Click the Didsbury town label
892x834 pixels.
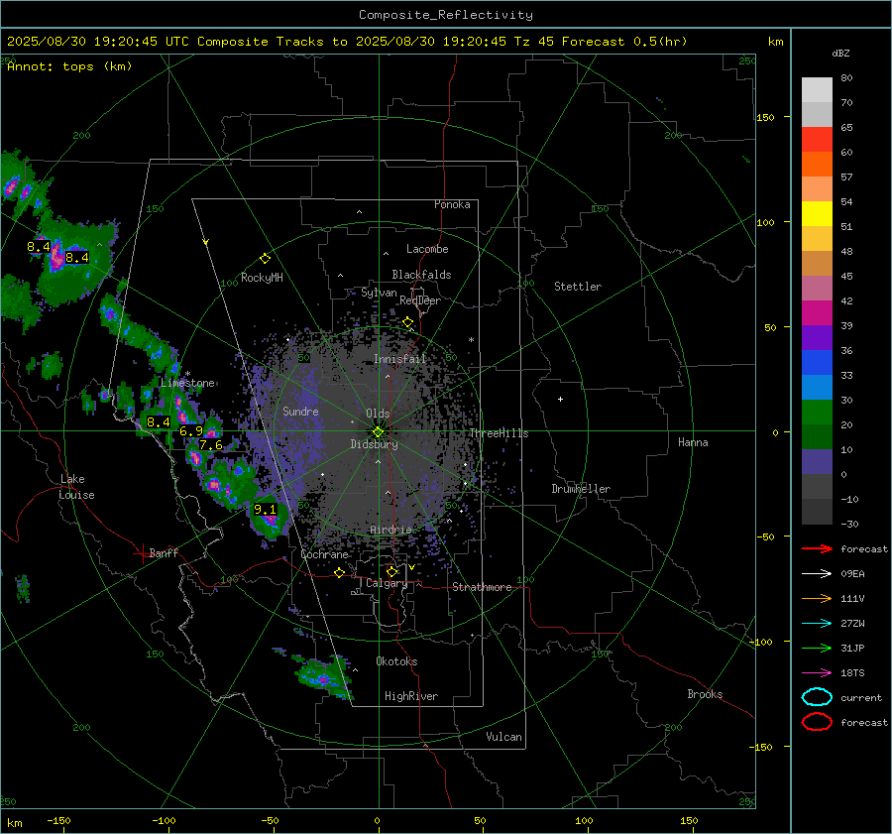click(x=374, y=444)
